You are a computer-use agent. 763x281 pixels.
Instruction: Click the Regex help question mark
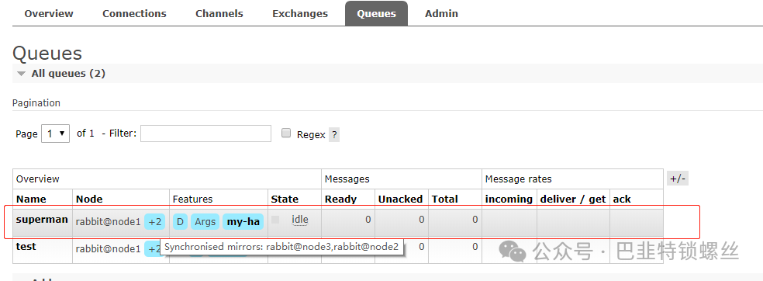tap(334, 135)
